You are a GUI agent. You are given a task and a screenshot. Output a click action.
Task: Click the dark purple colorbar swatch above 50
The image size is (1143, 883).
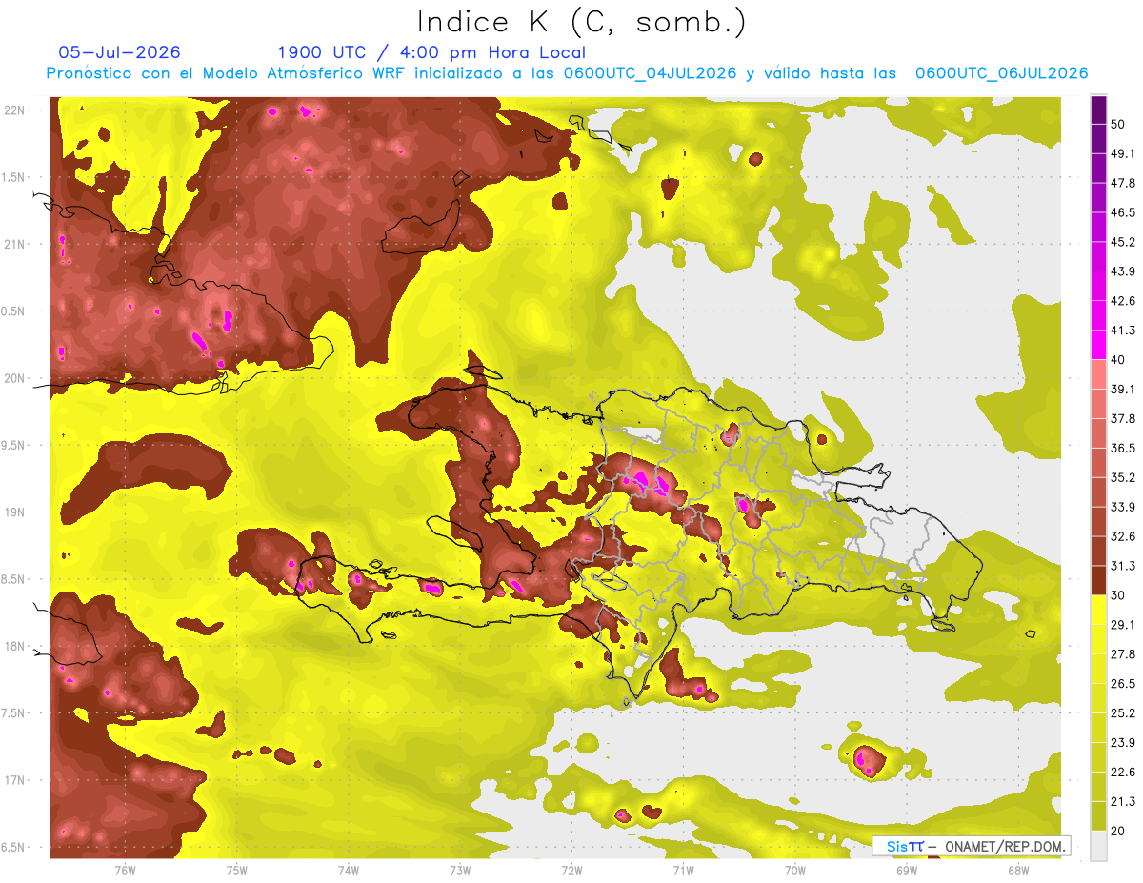[x=1098, y=110]
